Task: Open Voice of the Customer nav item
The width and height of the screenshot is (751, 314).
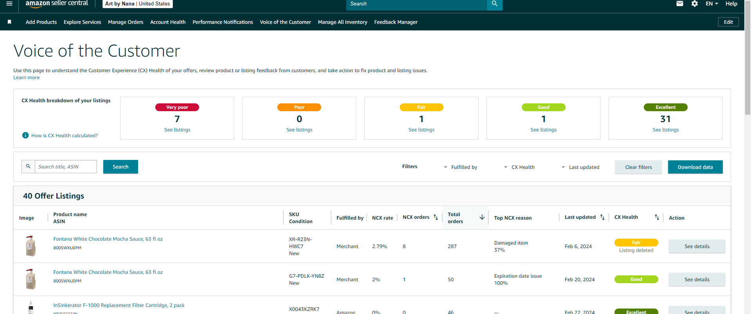Action: pyautogui.click(x=286, y=22)
